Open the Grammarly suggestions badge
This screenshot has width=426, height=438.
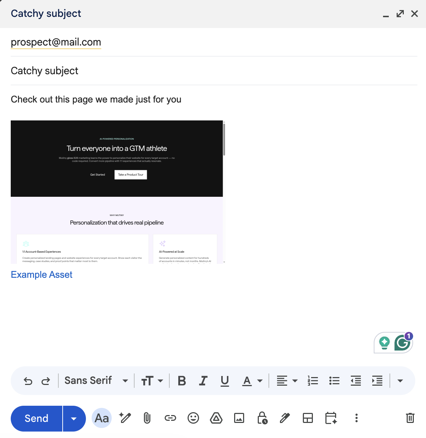pyautogui.click(x=403, y=342)
